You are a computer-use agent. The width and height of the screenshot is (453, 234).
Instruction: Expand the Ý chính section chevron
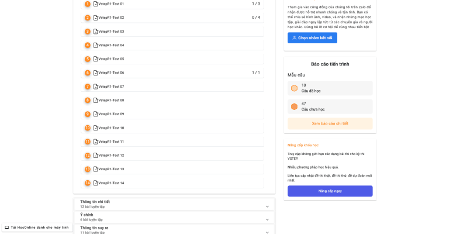[x=267, y=219]
